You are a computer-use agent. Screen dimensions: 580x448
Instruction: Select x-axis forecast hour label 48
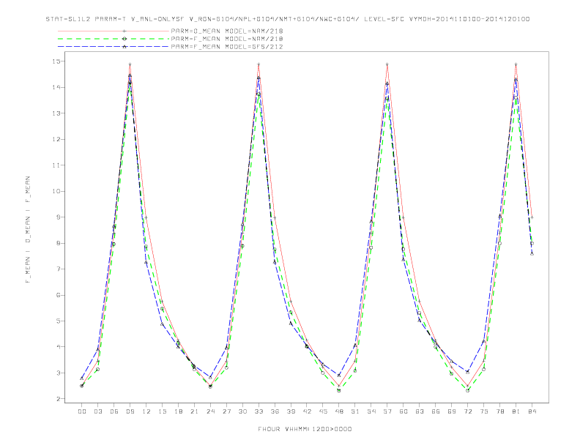point(339,411)
